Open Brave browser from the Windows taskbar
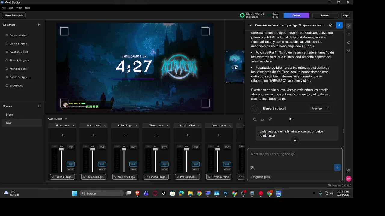This screenshot has height=216, width=385. [137, 193]
